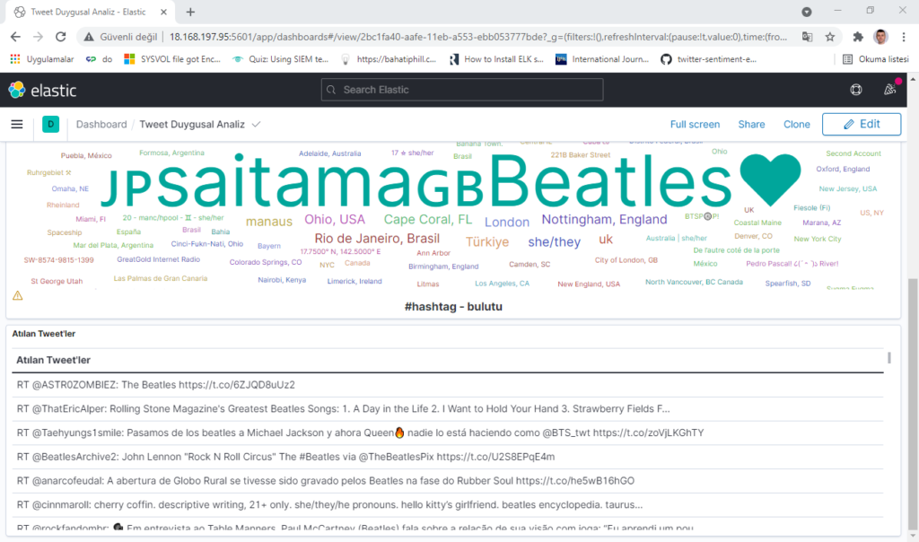This screenshot has width=919, height=542.
Task: Open the Chrome profile avatar
Action: tap(880, 37)
